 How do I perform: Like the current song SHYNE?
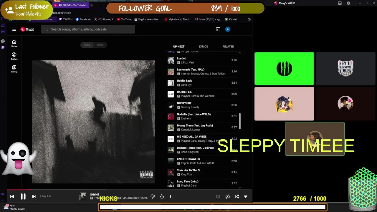[x=162, y=196]
